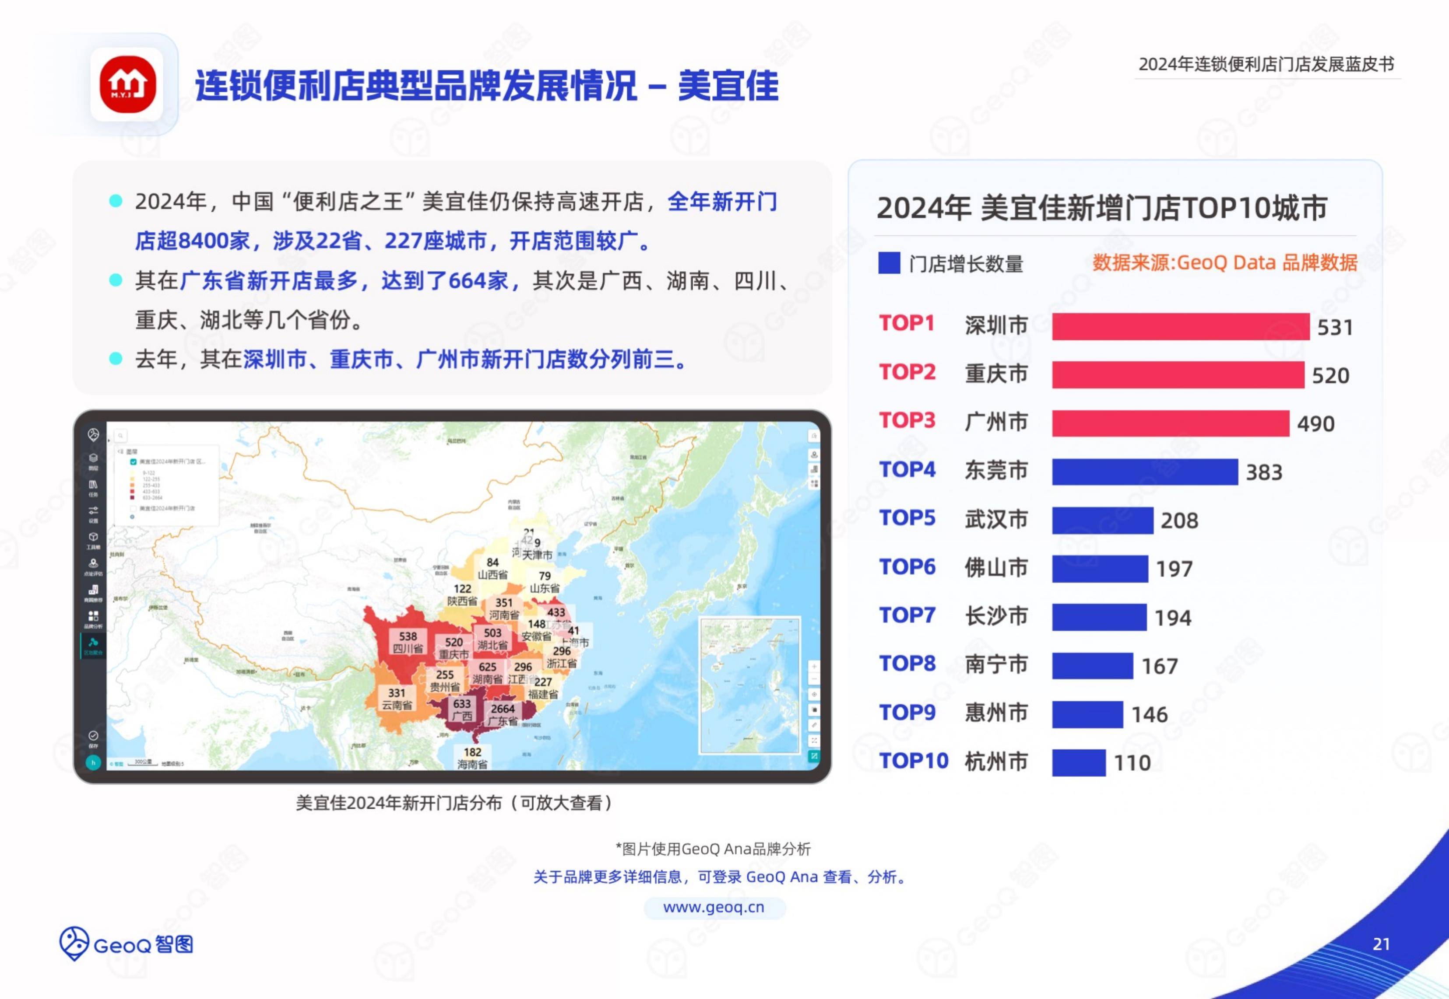Open the www.geoq.cn link
Screen dimensions: 1449x999
[x=714, y=907]
